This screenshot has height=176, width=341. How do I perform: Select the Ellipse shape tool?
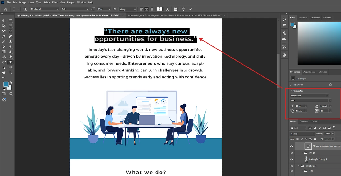10,67
